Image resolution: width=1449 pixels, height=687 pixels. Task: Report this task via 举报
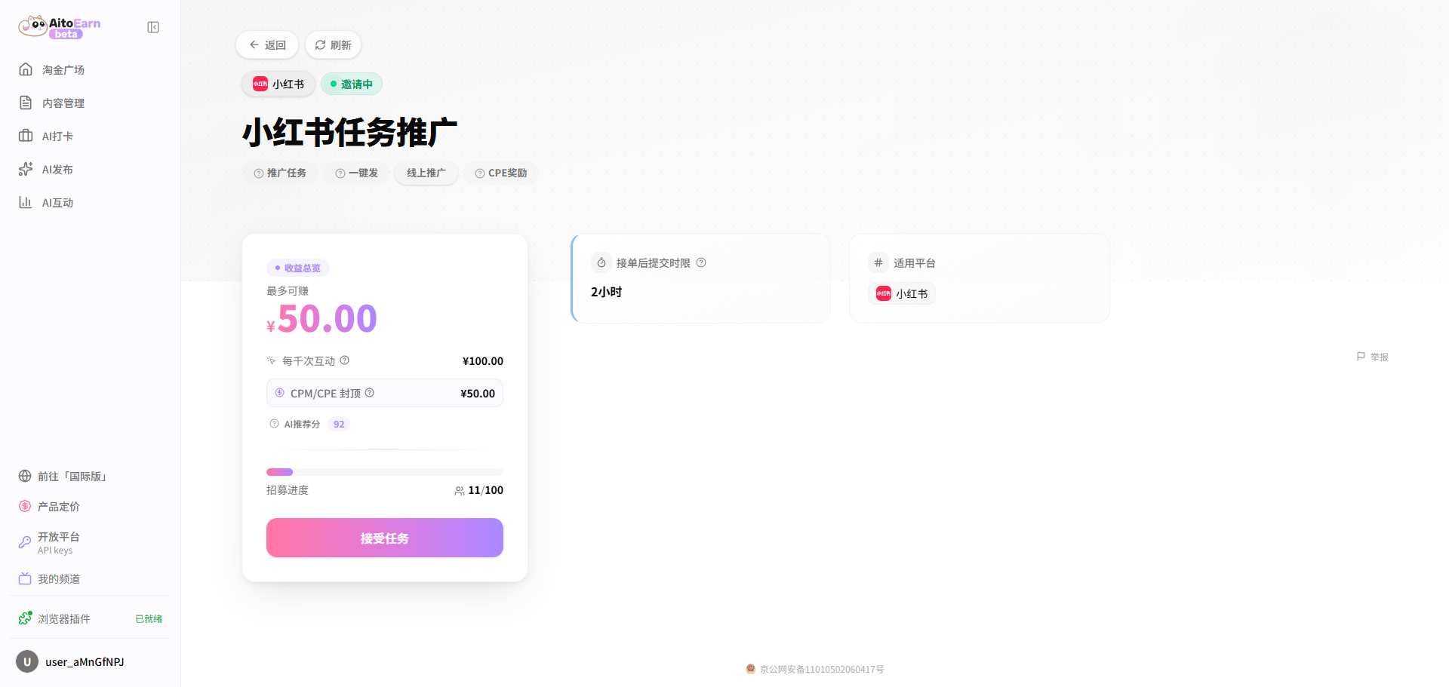pos(1373,357)
